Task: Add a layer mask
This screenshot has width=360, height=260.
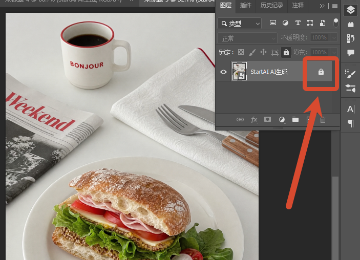Action: 267,119
